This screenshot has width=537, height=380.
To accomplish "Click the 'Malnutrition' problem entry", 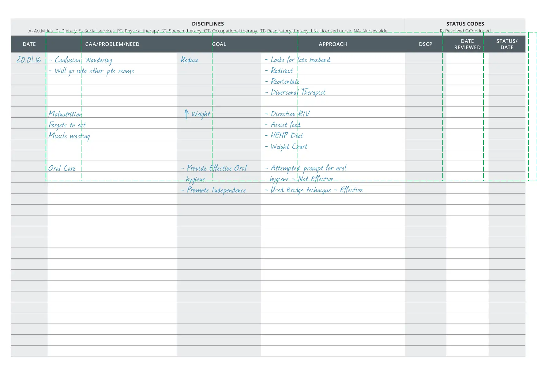I will click(x=65, y=114).
